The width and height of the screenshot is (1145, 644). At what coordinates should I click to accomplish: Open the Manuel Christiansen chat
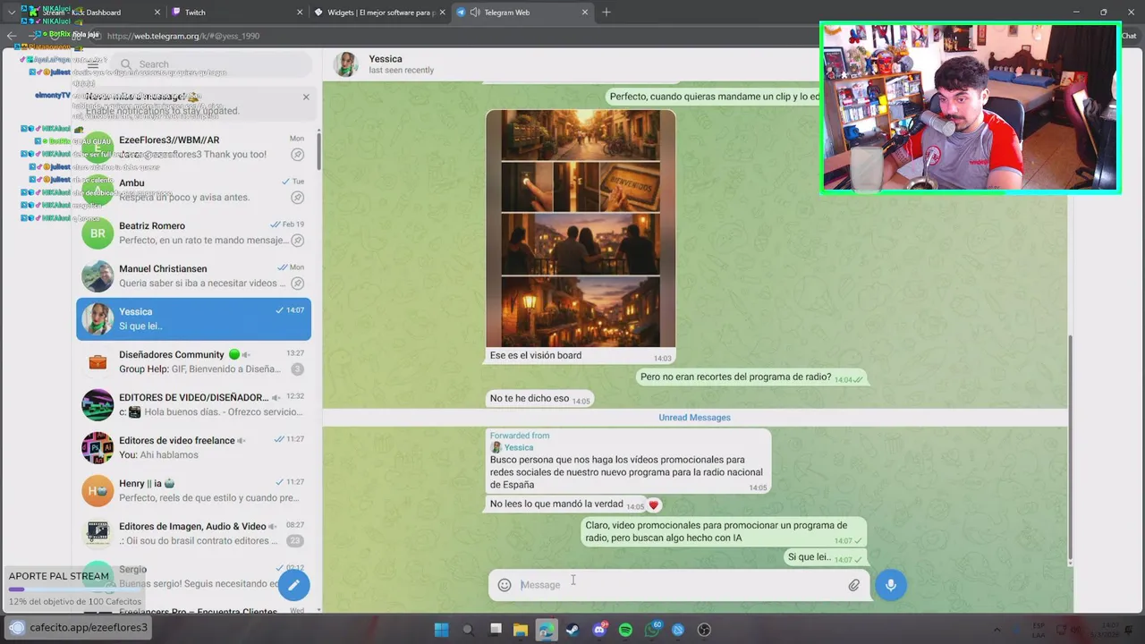(193, 276)
